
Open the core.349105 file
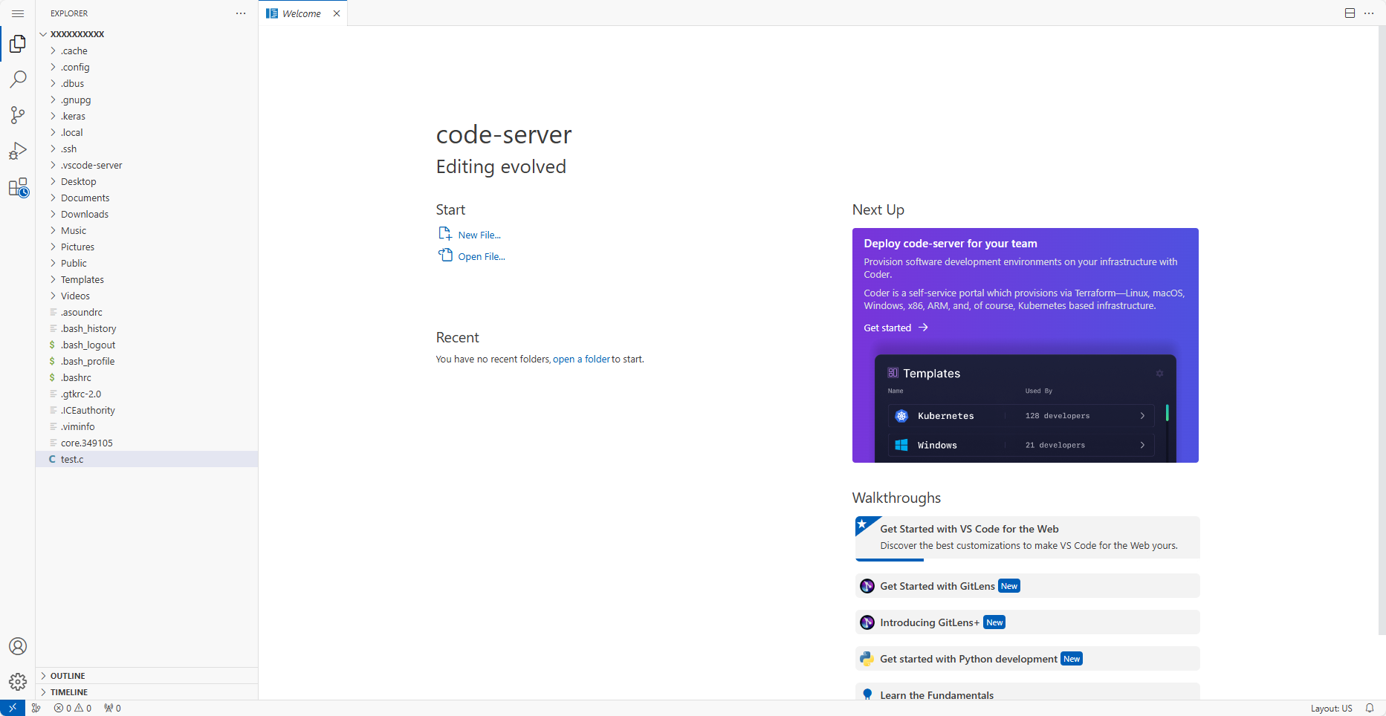(146, 443)
